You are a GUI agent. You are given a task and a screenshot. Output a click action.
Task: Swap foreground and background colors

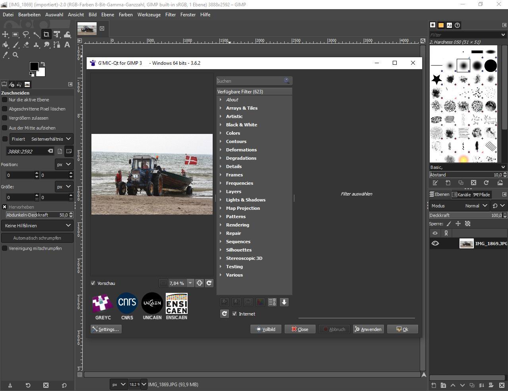click(43, 64)
